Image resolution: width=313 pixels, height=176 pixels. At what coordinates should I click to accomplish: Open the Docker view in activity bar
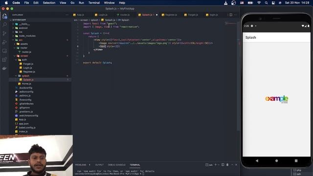(4, 68)
